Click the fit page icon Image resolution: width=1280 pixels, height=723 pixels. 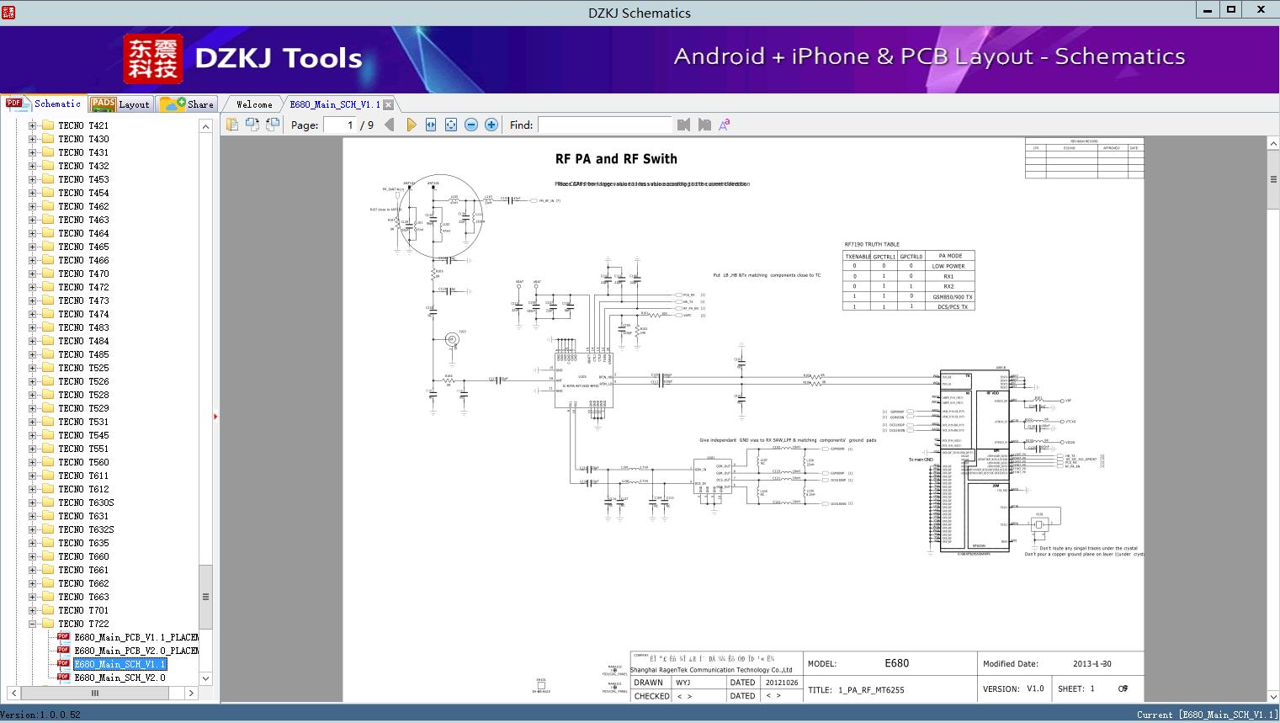[451, 125]
